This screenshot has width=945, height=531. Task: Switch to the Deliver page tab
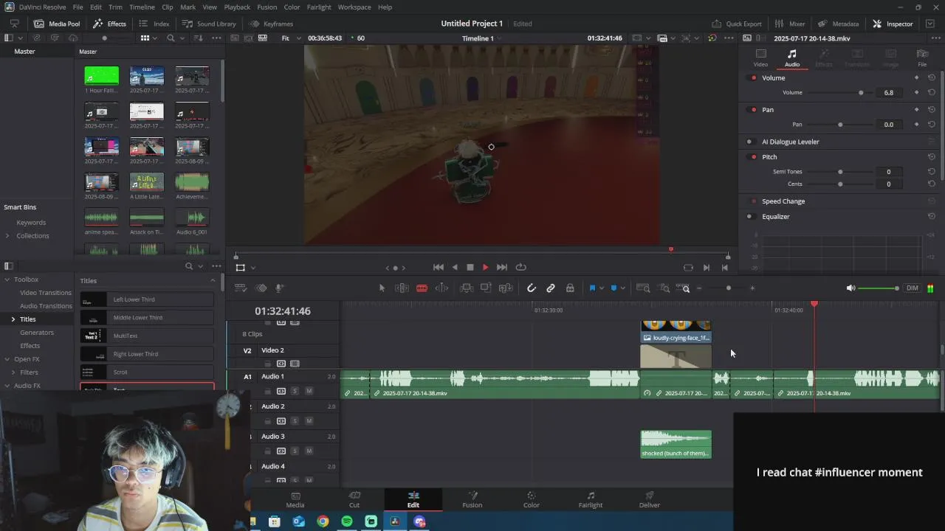650,499
